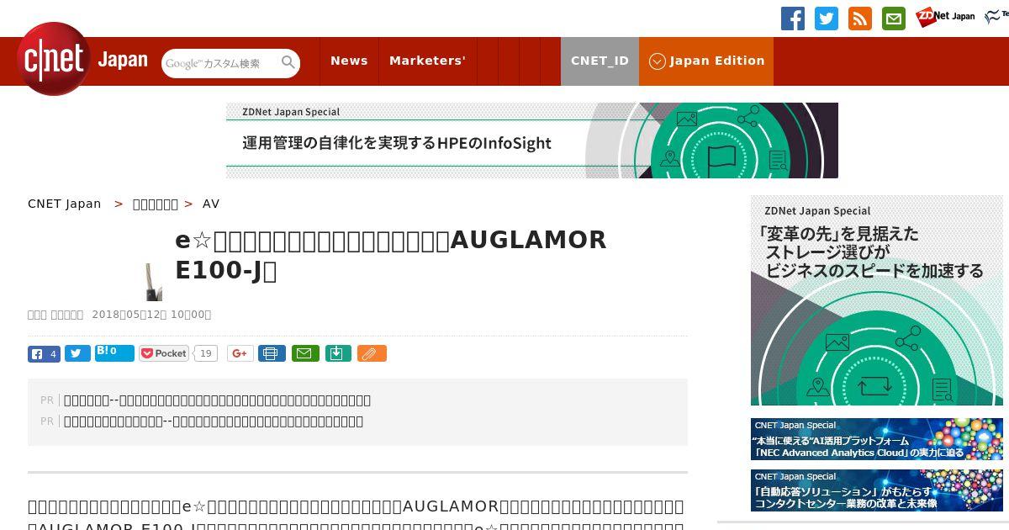This screenshot has width=1009, height=530.
Task: Open the RSS feed icon
Action: [x=860, y=19]
